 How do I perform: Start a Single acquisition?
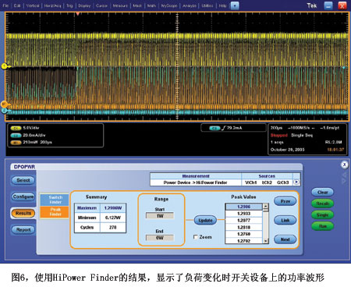point(322,215)
